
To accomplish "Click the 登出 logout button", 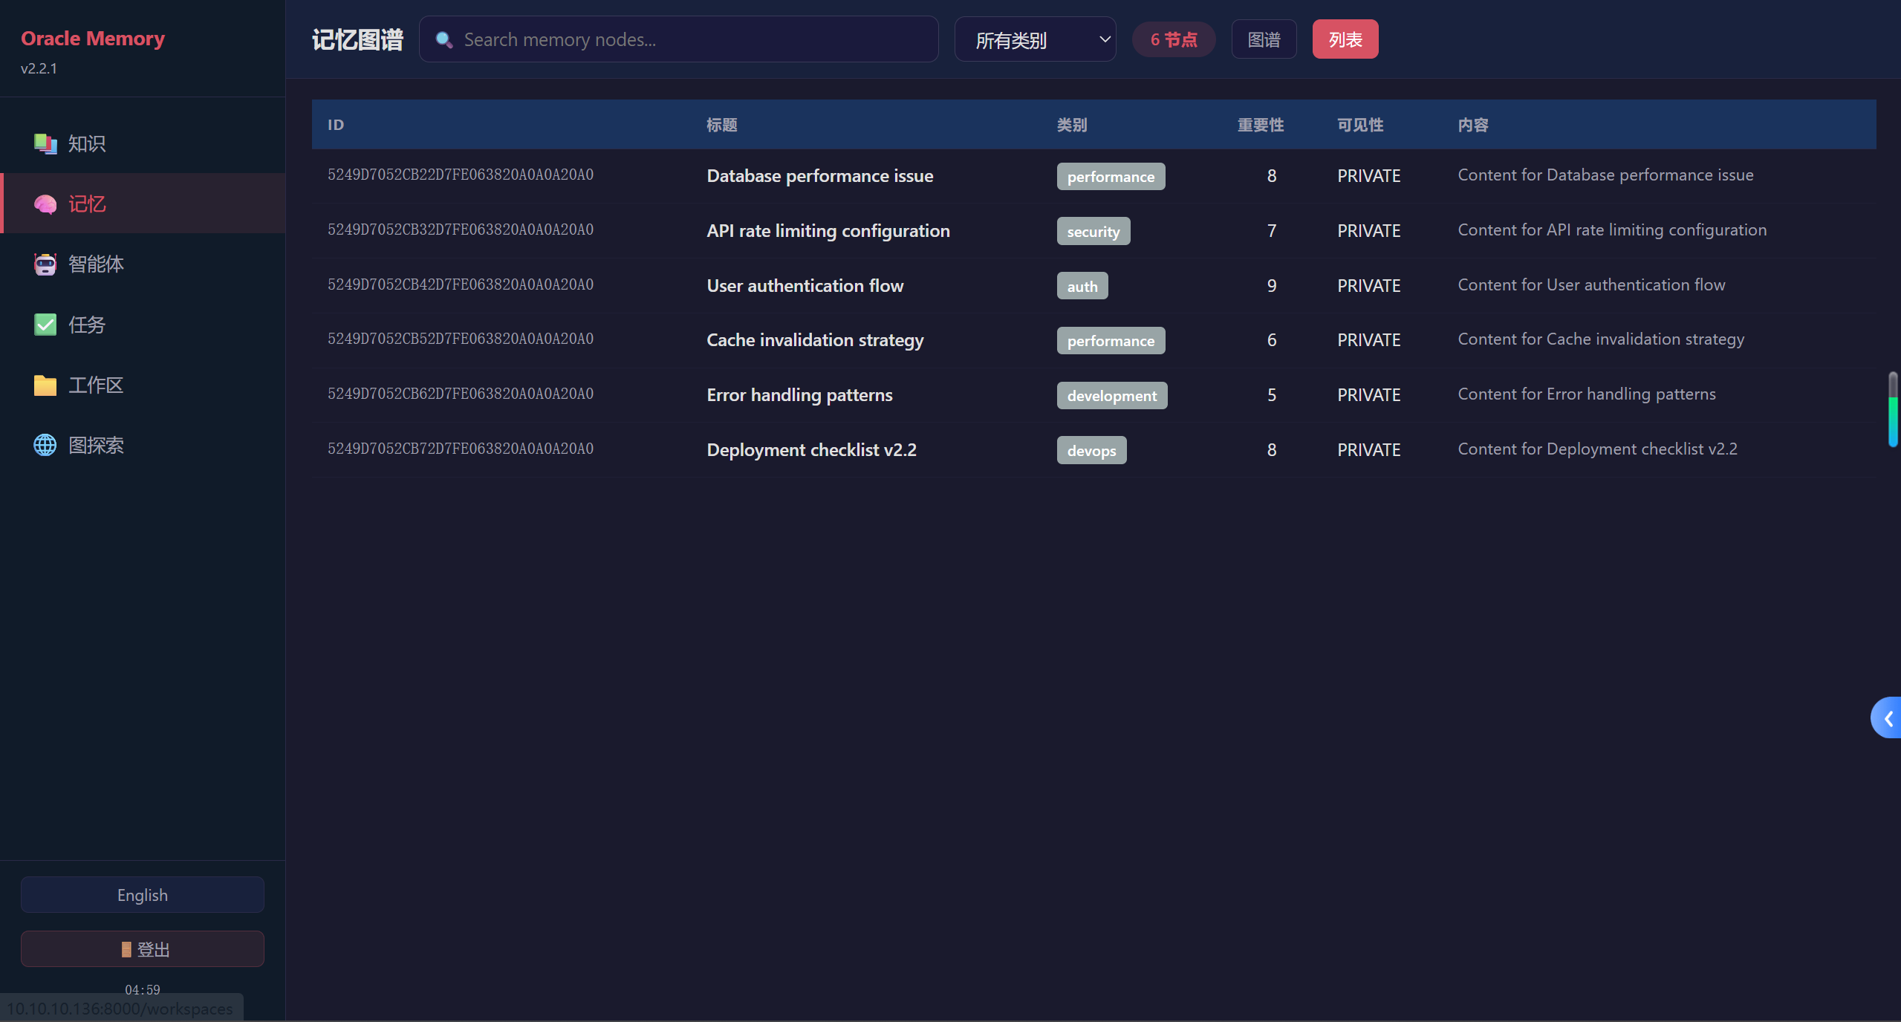I will (143, 949).
